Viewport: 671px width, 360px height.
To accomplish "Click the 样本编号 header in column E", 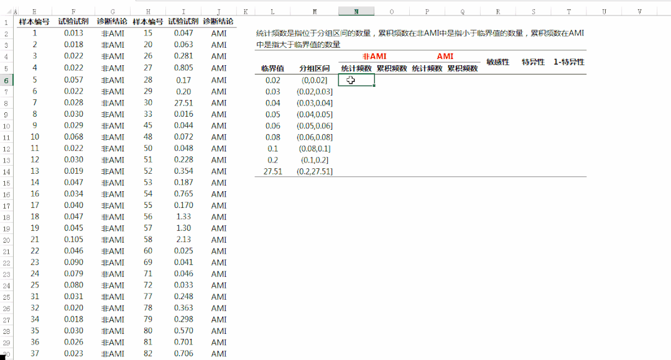I will tap(34, 22).
